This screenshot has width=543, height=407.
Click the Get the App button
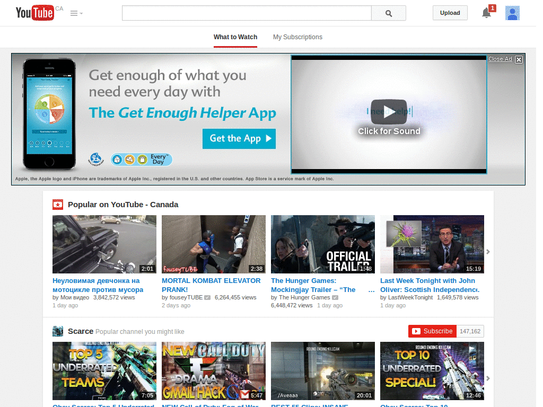click(239, 138)
